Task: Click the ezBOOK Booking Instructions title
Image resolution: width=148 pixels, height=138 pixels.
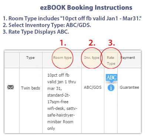Action: click(x=86, y=7)
